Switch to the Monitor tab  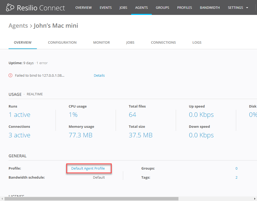click(x=102, y=43)
